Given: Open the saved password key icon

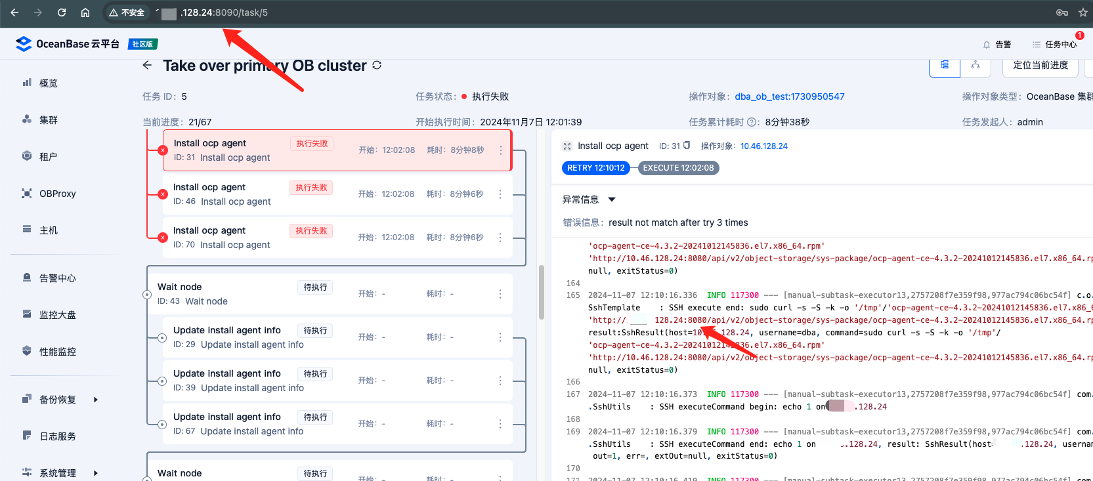Looking at the screenshot, I should click(1061, 12).
